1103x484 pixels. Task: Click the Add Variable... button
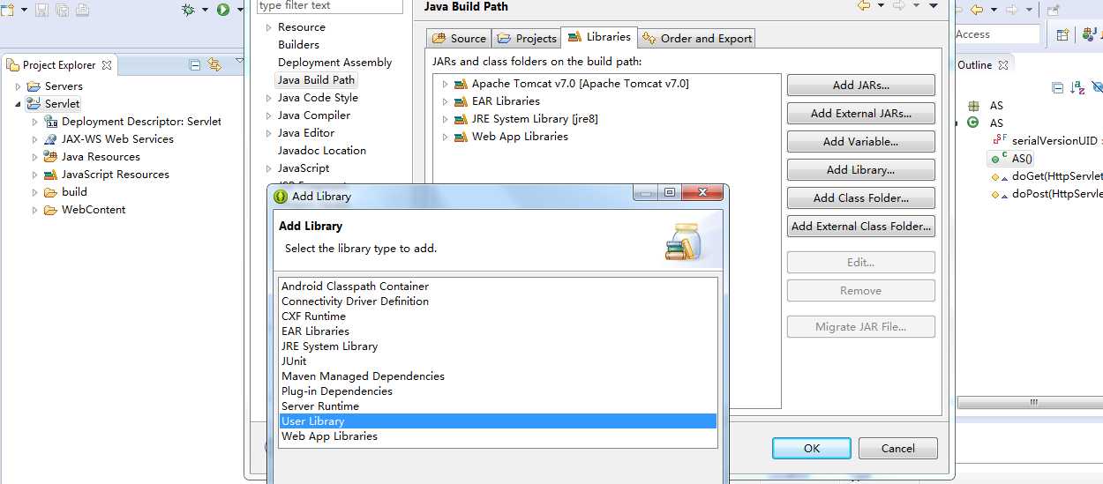tap(860, 142)
